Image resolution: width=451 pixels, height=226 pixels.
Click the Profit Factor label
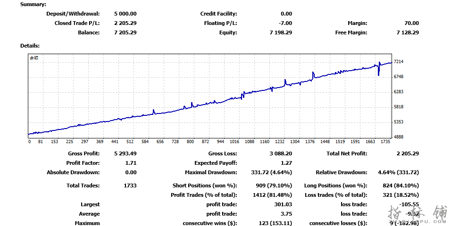tap(83, 163)
